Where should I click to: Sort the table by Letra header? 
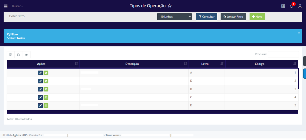click(205, 64)
